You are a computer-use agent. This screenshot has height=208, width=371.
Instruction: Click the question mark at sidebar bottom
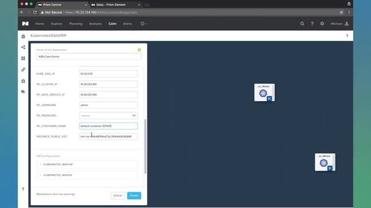coord(23,189)
